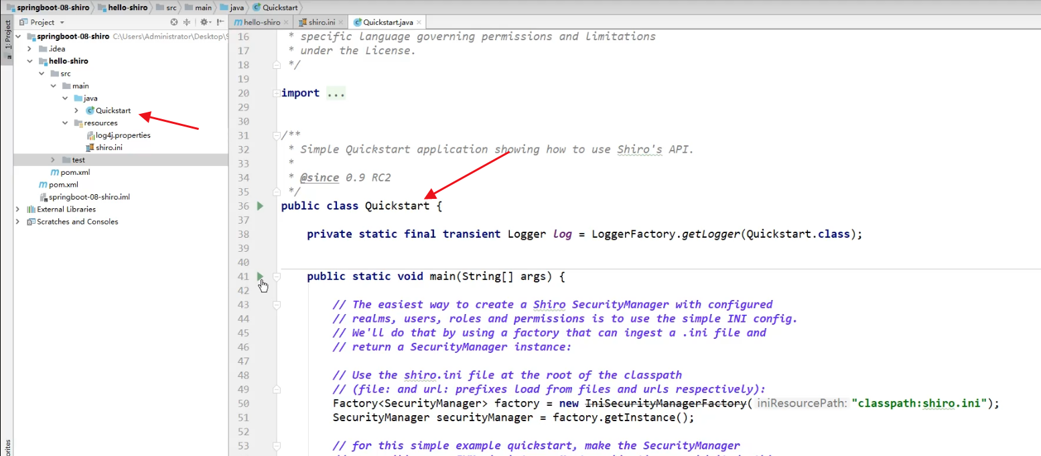Select springboot-08-shiro.iml file
Image resolution: width=1041 pixels, height=456 pixels.
pos(89,197)
